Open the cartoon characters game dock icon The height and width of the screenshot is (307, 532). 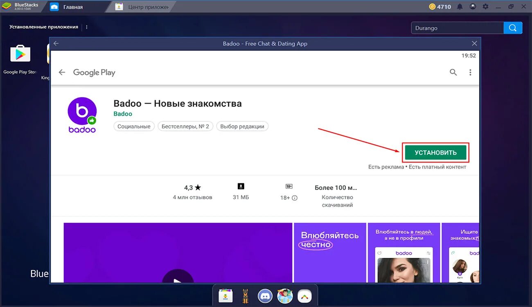[285, 296]
